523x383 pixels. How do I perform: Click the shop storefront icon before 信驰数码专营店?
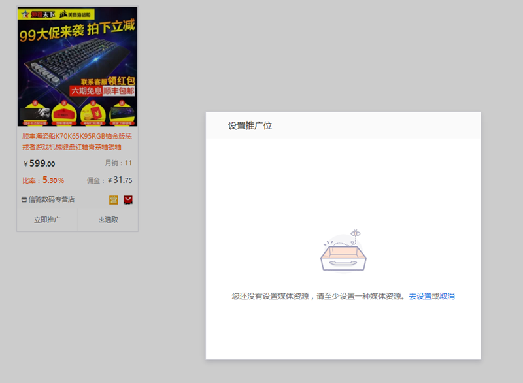[x=24, y=199]
